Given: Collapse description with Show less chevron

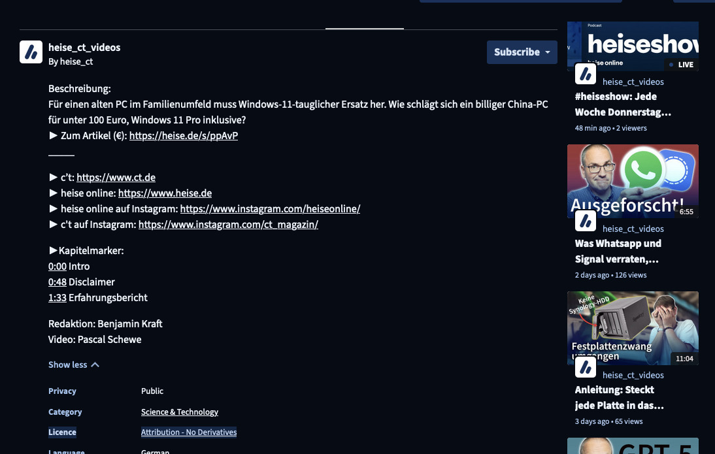Looking at the screenshot, I should pos(74,365).
